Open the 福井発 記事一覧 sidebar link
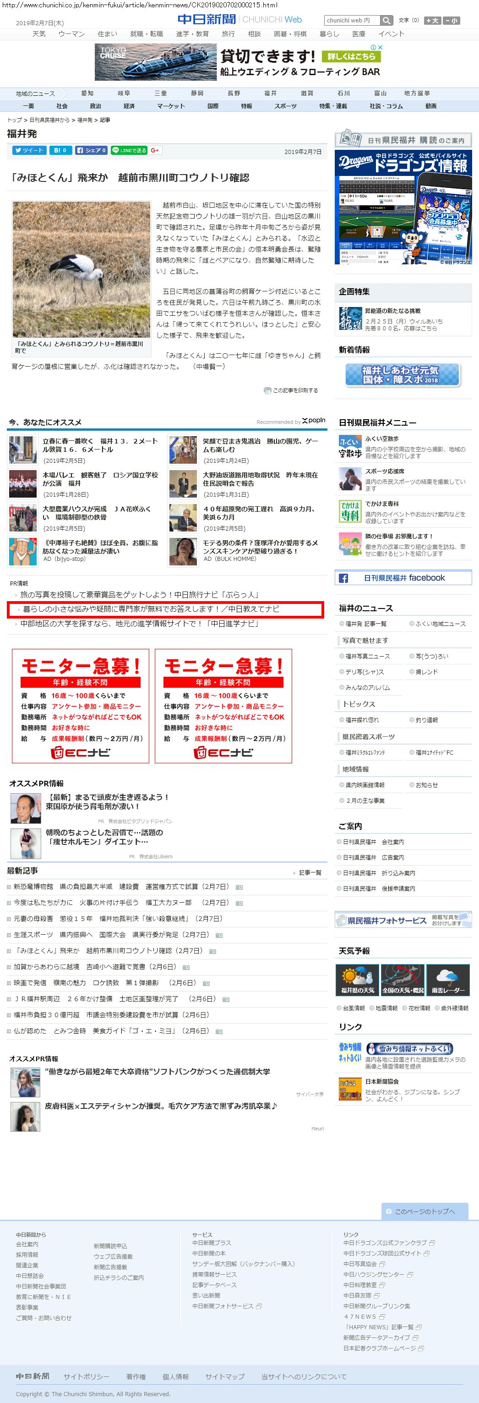This screenshot has height=1403, width=479. [x=366, y=624]
